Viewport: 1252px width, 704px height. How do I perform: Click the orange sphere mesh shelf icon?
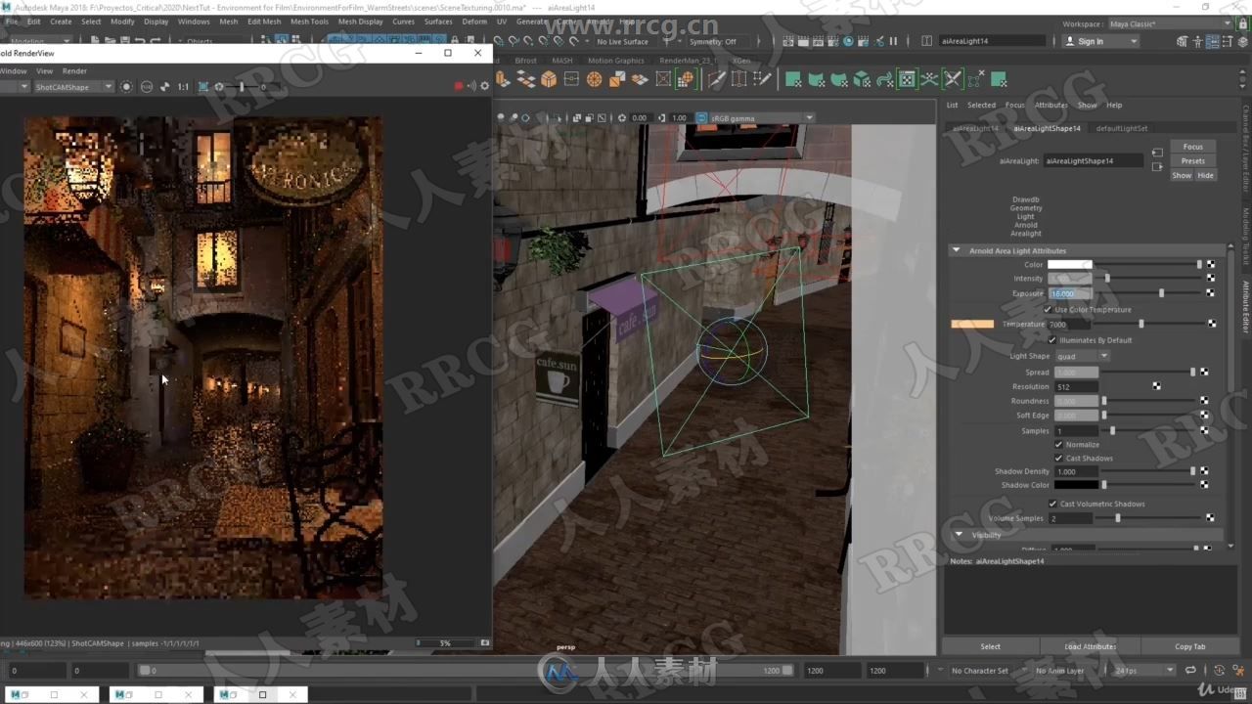(x=594, y=79)
